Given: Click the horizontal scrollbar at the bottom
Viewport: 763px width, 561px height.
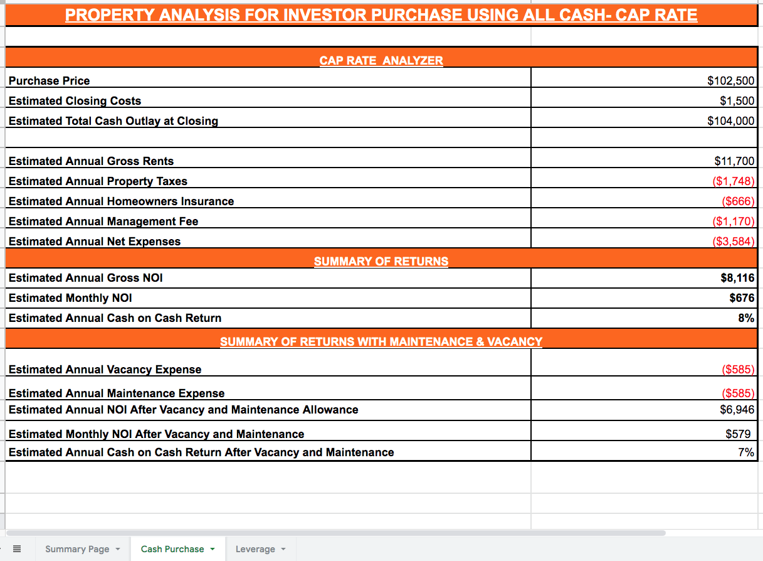Looking at the screenshot, I should click(x=335, y=533).
